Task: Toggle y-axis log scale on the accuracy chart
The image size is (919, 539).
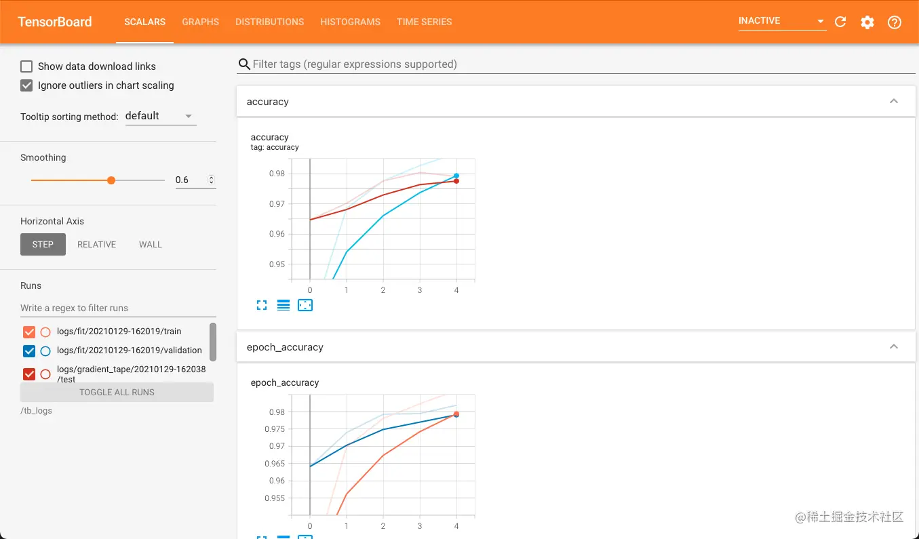Action: pyautogui.click(x=283, y=305)
